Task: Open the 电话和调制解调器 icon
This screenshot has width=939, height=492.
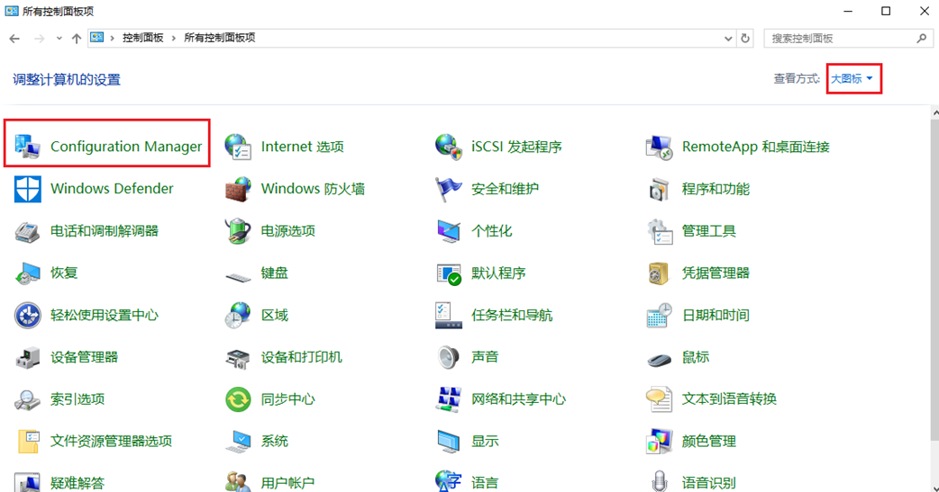Action: pyautogui.click(x=27, y=231)
